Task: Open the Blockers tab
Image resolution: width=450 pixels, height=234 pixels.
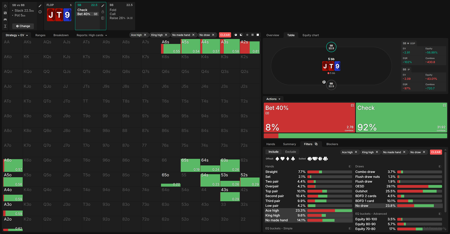Action: pyautogui.click(x=332, y=144)
